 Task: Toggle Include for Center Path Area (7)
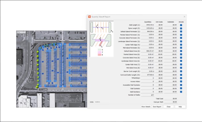(x=181, y=65)
